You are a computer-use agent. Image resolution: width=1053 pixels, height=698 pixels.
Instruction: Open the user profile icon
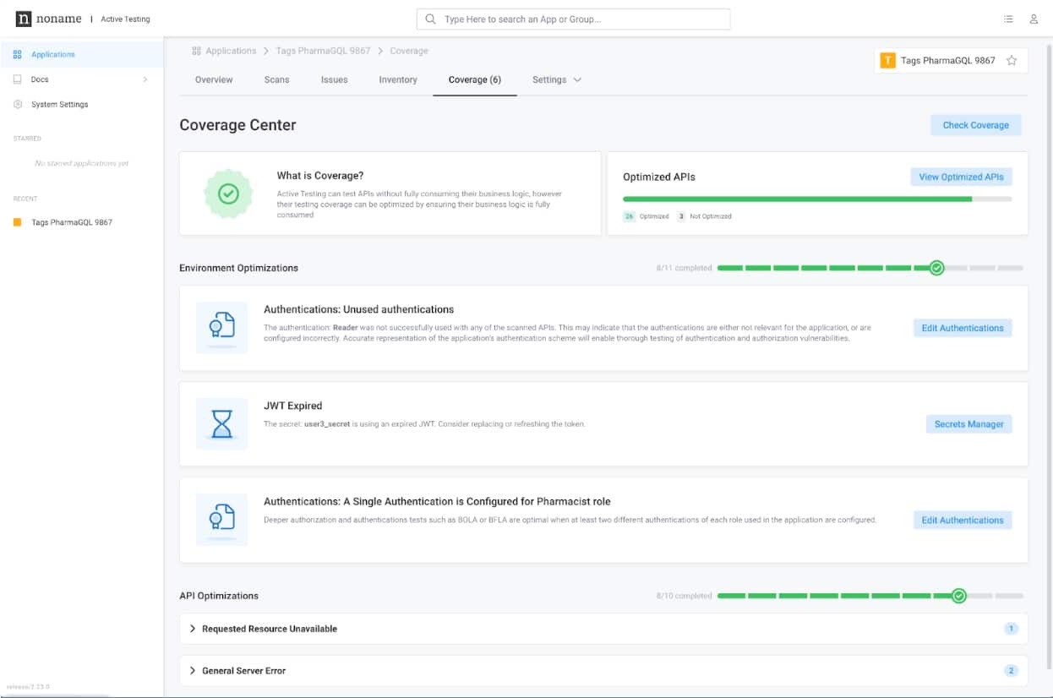pyautogui.click(x=1034, y=19)
